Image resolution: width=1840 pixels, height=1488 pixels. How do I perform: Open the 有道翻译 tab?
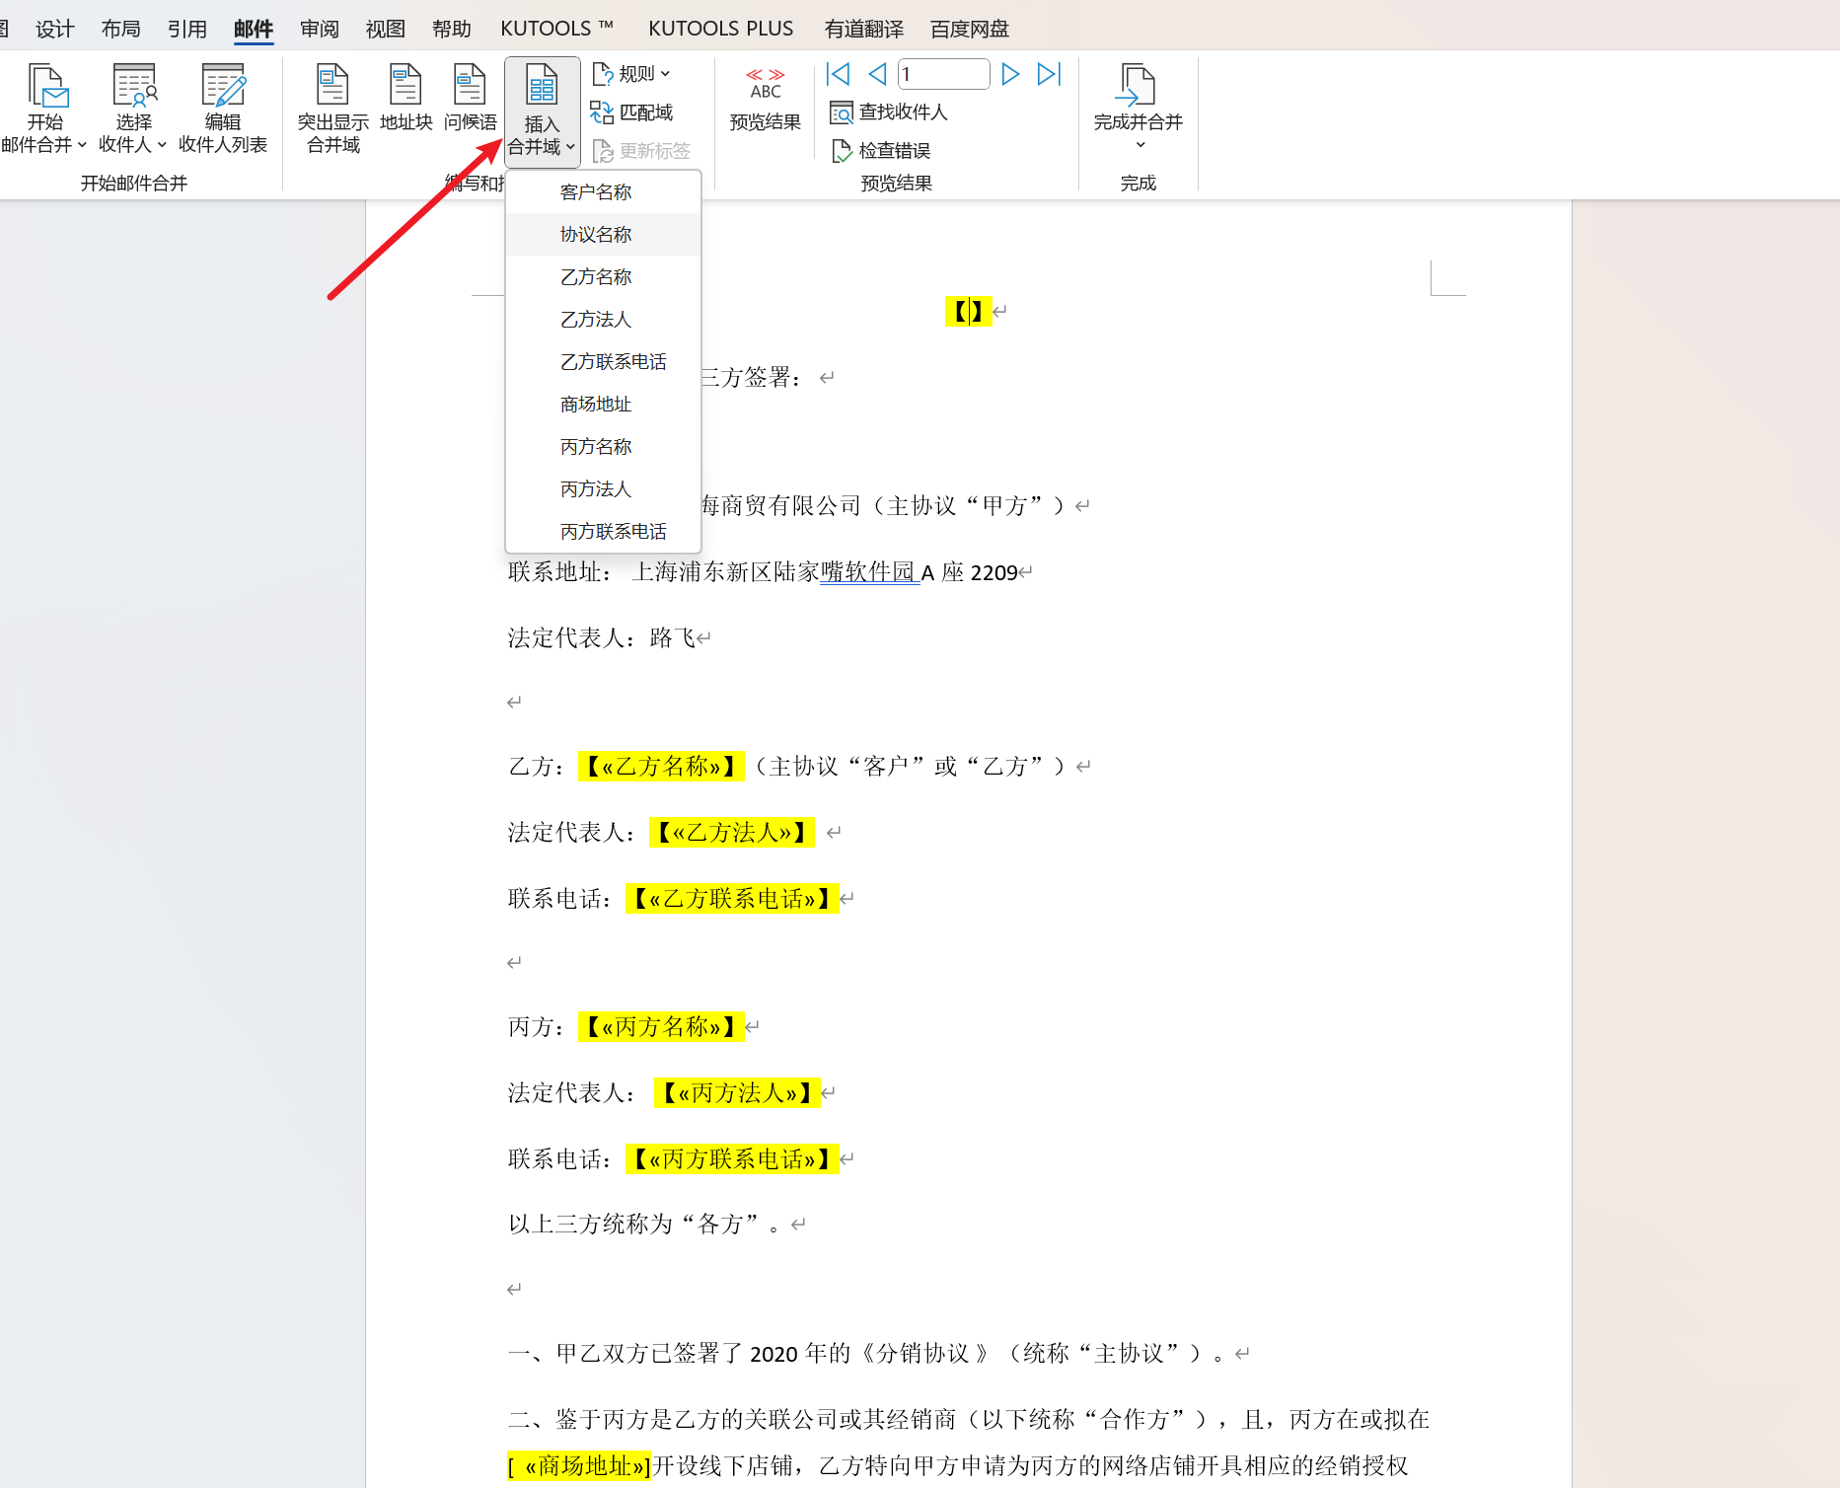[864, 29]
